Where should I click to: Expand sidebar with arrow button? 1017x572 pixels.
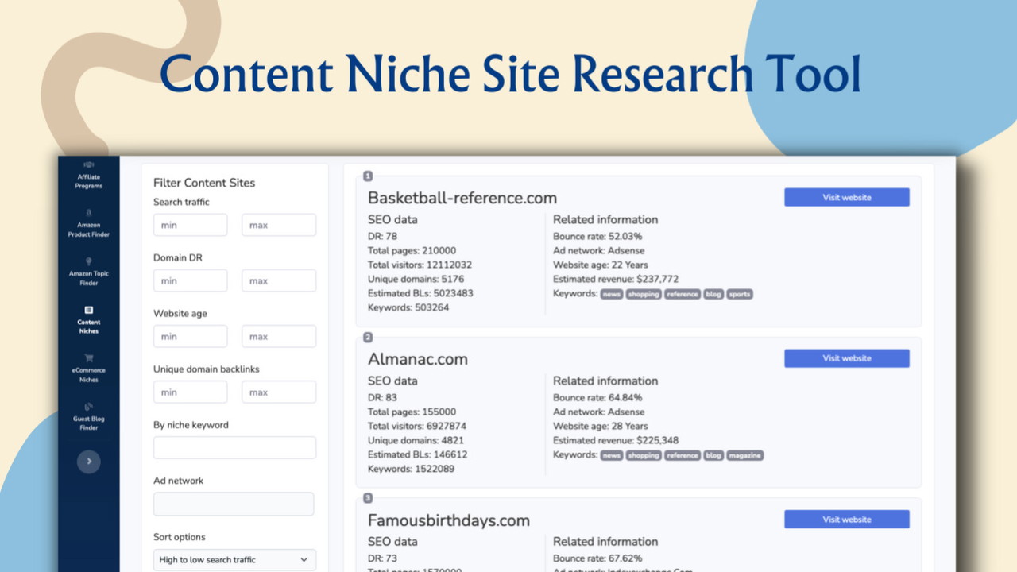(89, 462)
